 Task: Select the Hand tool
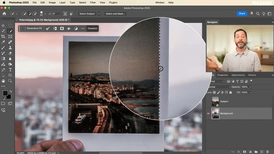point(3,81)
